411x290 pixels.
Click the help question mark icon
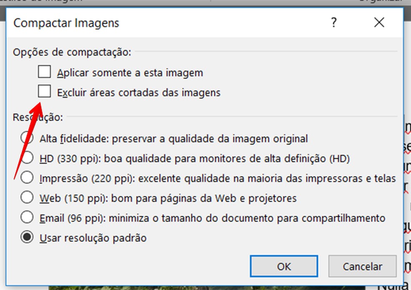point(333,23)
